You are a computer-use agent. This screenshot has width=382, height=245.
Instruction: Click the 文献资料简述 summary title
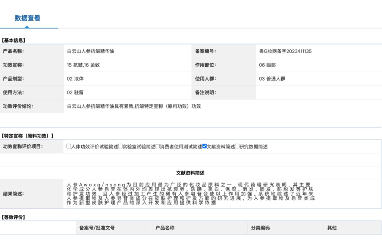191,173
